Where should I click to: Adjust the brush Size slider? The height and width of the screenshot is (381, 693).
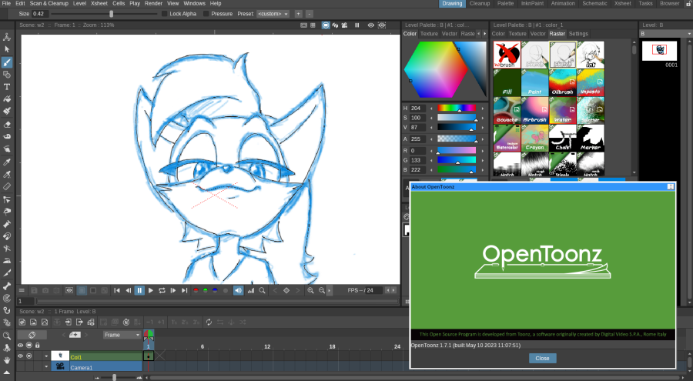tap(104, 14)
